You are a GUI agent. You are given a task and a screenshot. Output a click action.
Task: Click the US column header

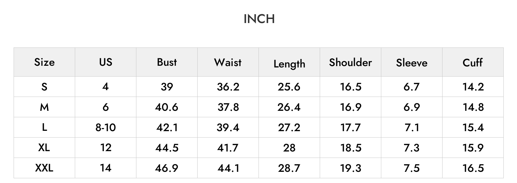(105, 62)
